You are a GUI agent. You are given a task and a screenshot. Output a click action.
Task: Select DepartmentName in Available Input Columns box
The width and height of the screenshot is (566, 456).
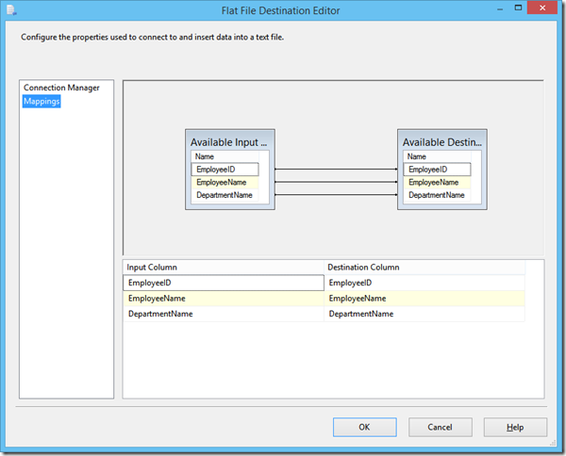tap(225, 195)
